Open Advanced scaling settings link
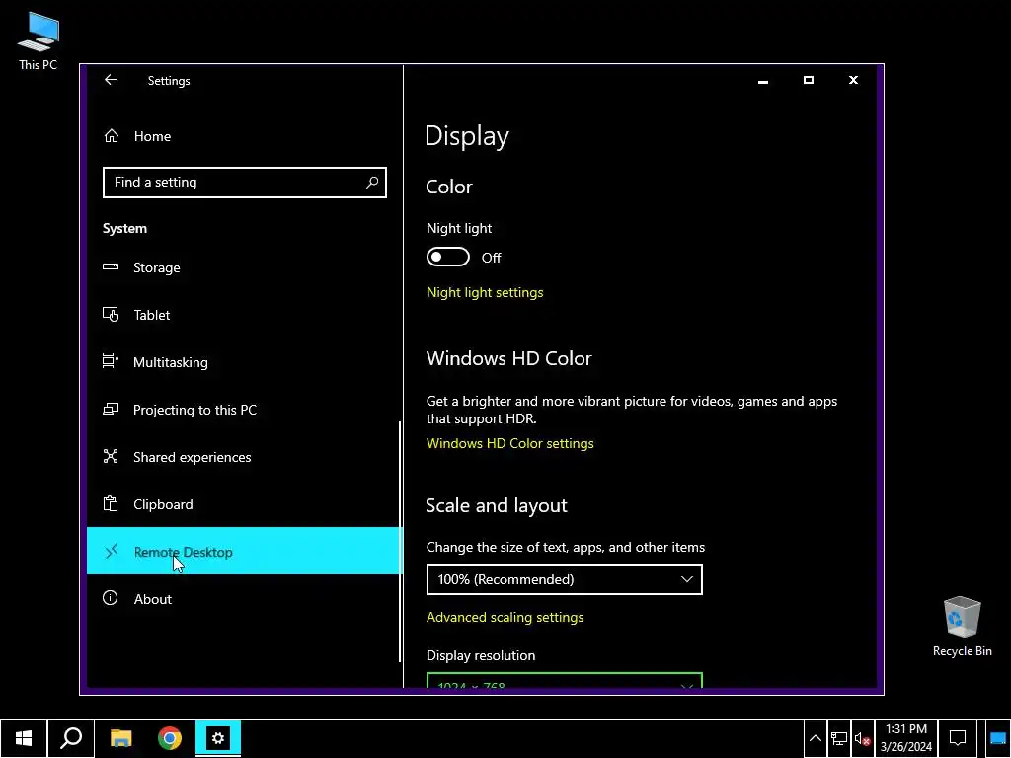The width and height of the screenshot is (1011, 758). coord(505,617)
